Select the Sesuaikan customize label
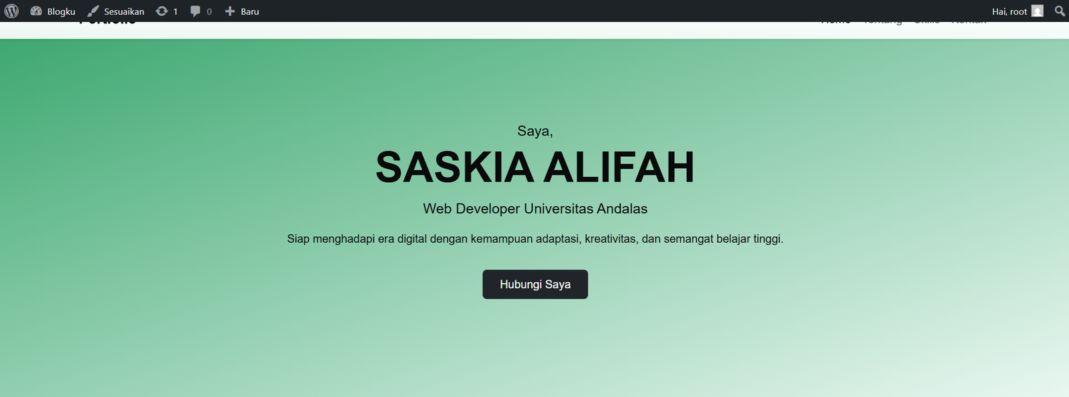 pyautogui.click(x=124, y=11)
